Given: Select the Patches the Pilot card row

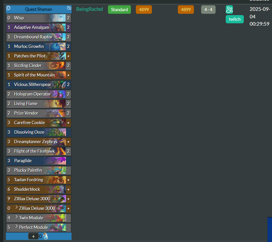Looking at the screenshot, I should (x=39, y=56).
